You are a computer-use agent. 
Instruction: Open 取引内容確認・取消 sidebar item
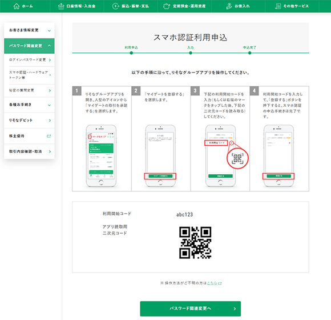click(x=29, y=151)
